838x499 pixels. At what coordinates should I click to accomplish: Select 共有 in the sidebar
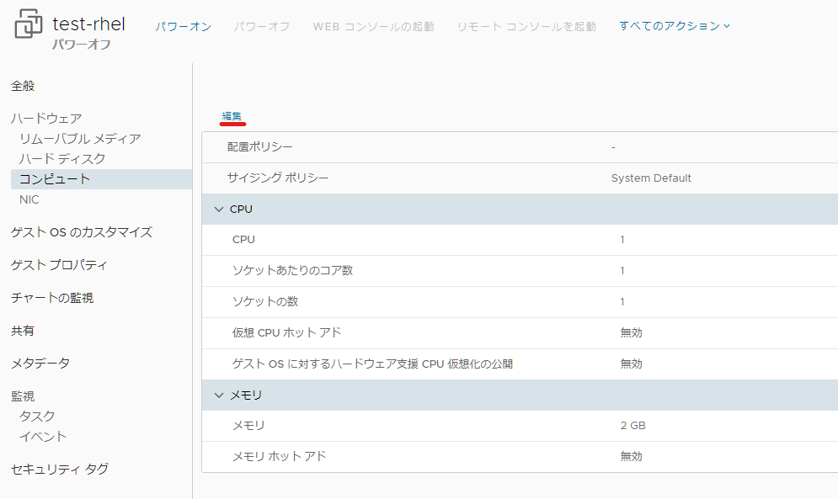tap(23, 331)
